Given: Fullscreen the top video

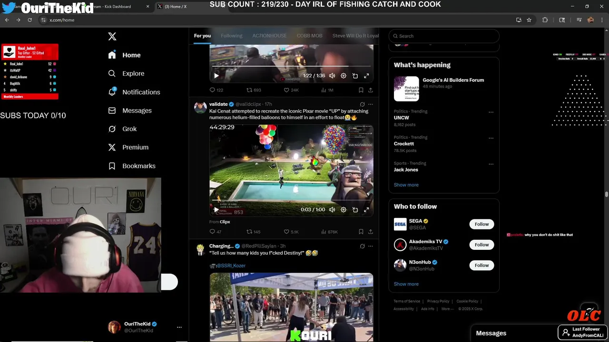Looking at the screenshot, I should (366, 76).
